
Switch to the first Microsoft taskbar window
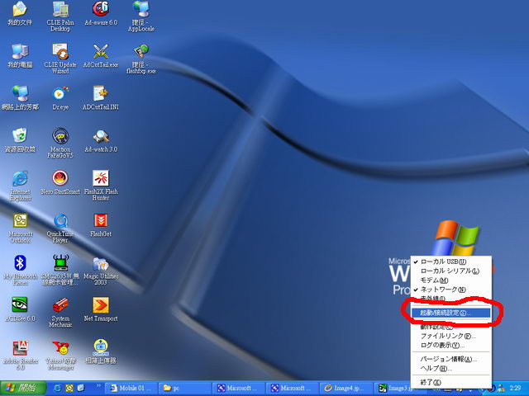(x=237, y=389)
